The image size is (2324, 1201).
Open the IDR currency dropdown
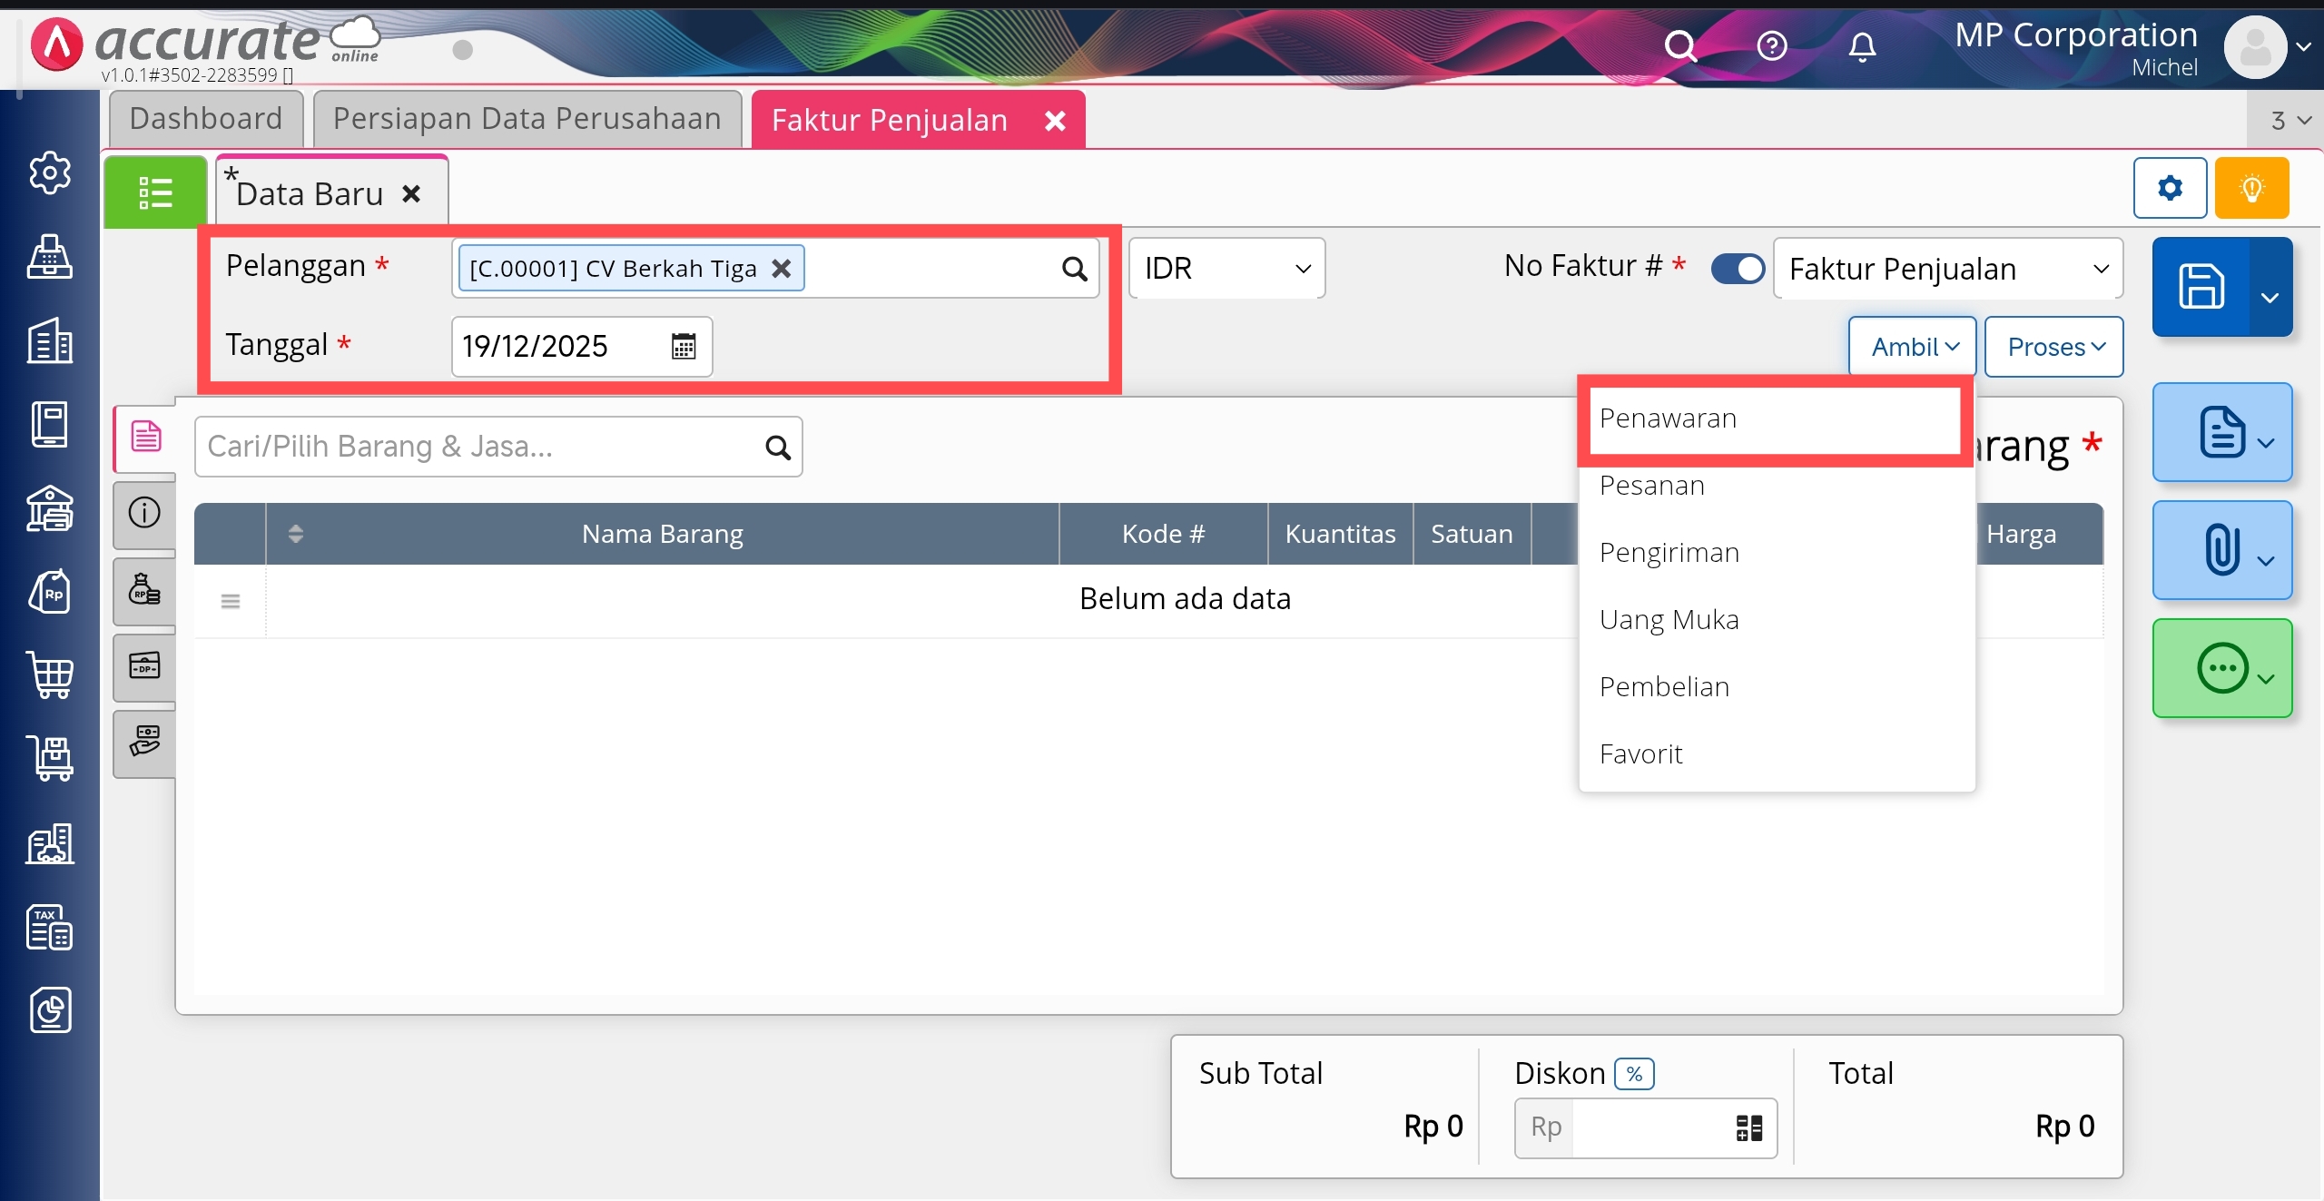[x=1226, y=269]
